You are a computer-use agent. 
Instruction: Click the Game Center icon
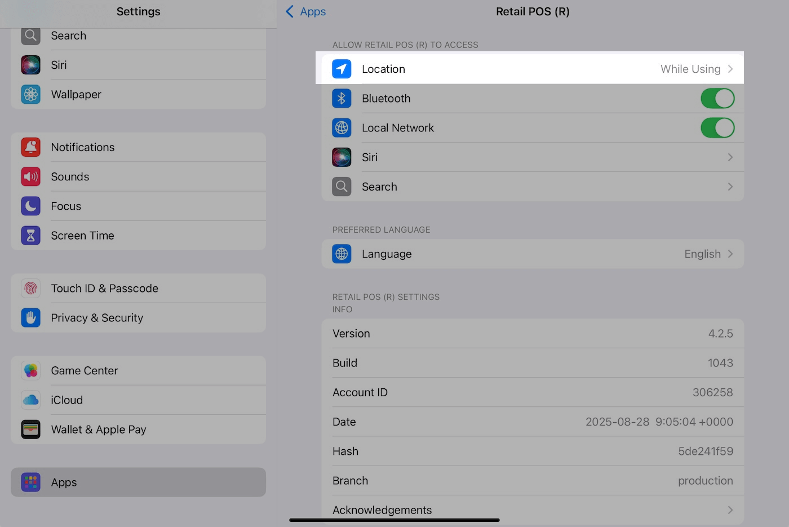[30, 370]
